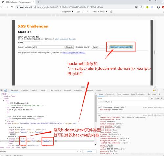Collapse the body node in DOM tree
The image size is (164, 156).
(x=2, y=98)
